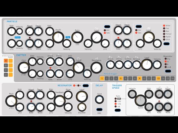Click the LFO indicator above Resonator Rate knob
Screen dimensions: 178x133
coord(31,101)
